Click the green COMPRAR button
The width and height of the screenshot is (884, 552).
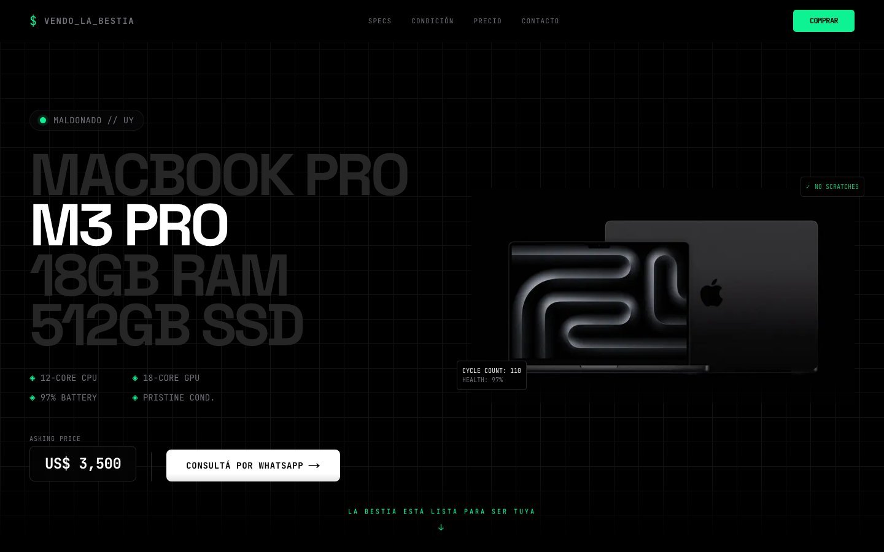click(824, 21)
